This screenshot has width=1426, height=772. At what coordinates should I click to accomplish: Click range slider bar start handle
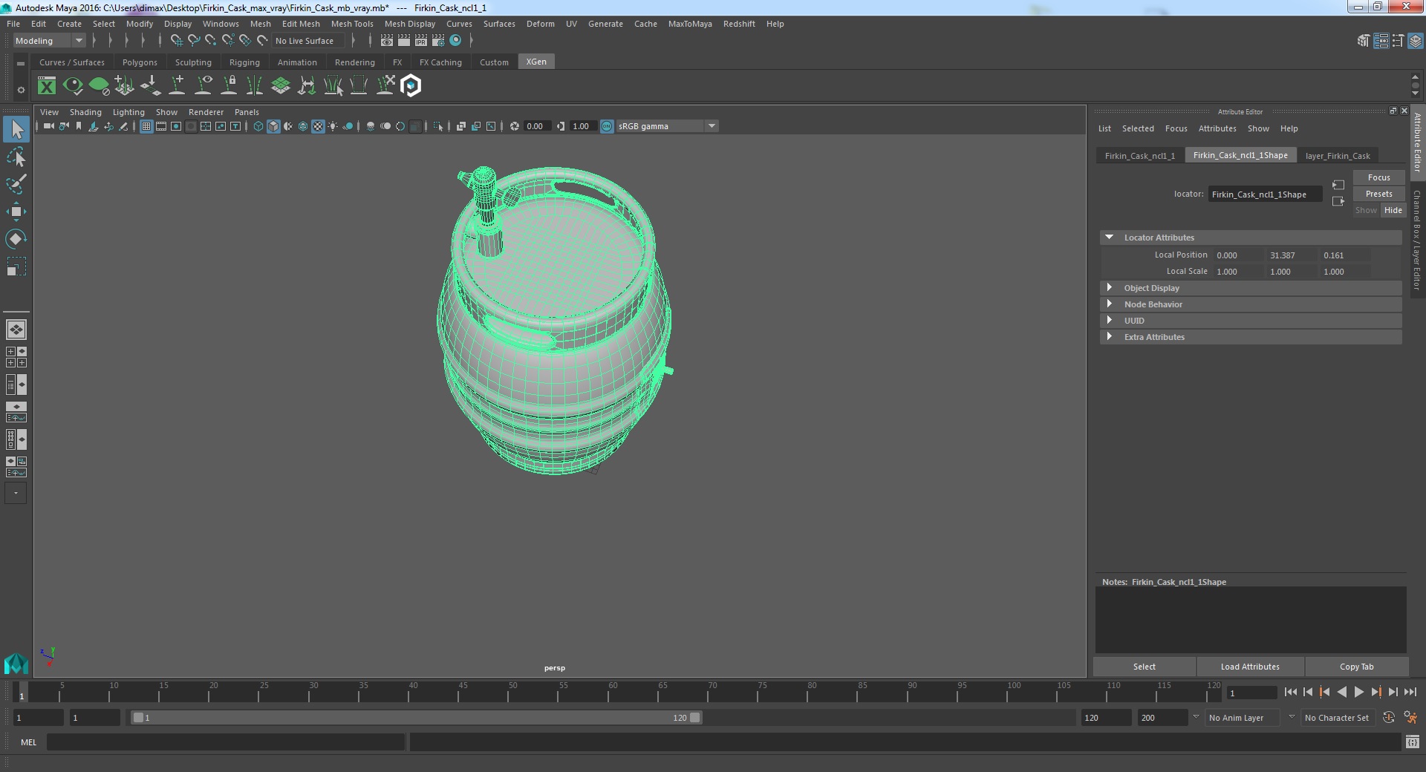[x=137, y=718]
